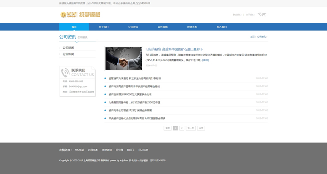
Task: Click the world map icon in header
Action: [x=262, y=15]
